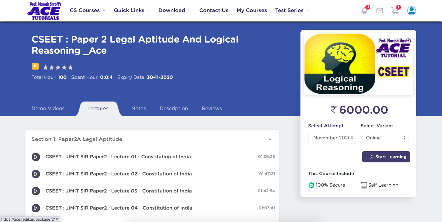Viewport: 442px width, 222px height.
Task: Open the messages envelope icon
Action: click(x=379, y=11)
